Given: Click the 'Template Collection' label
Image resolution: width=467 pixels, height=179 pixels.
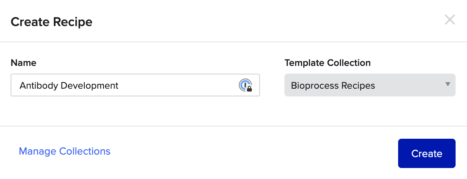Looking at the screenshot, I should [328, 63].
